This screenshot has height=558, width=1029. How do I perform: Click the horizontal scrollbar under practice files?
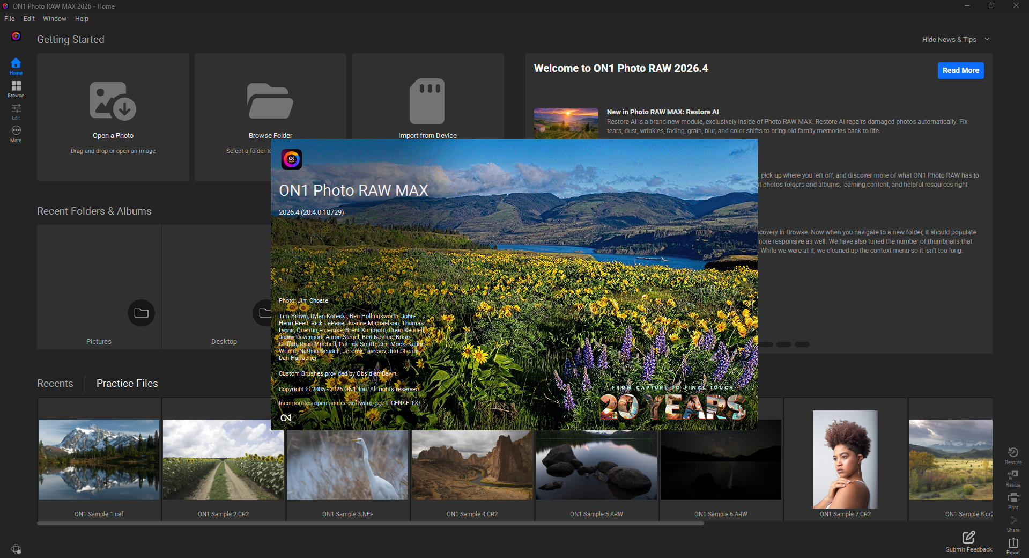(371, 523)
